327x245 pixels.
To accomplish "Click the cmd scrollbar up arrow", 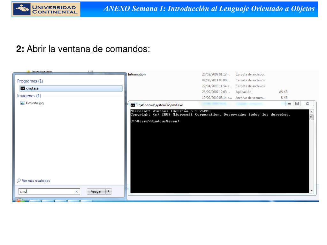I will click(311, 112).
